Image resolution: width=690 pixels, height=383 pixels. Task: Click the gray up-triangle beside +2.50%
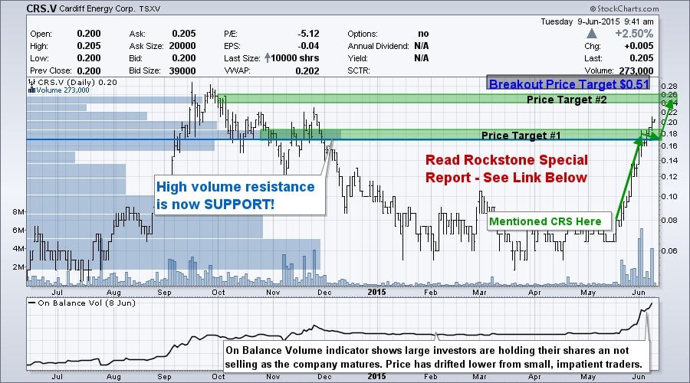point(591,34)
